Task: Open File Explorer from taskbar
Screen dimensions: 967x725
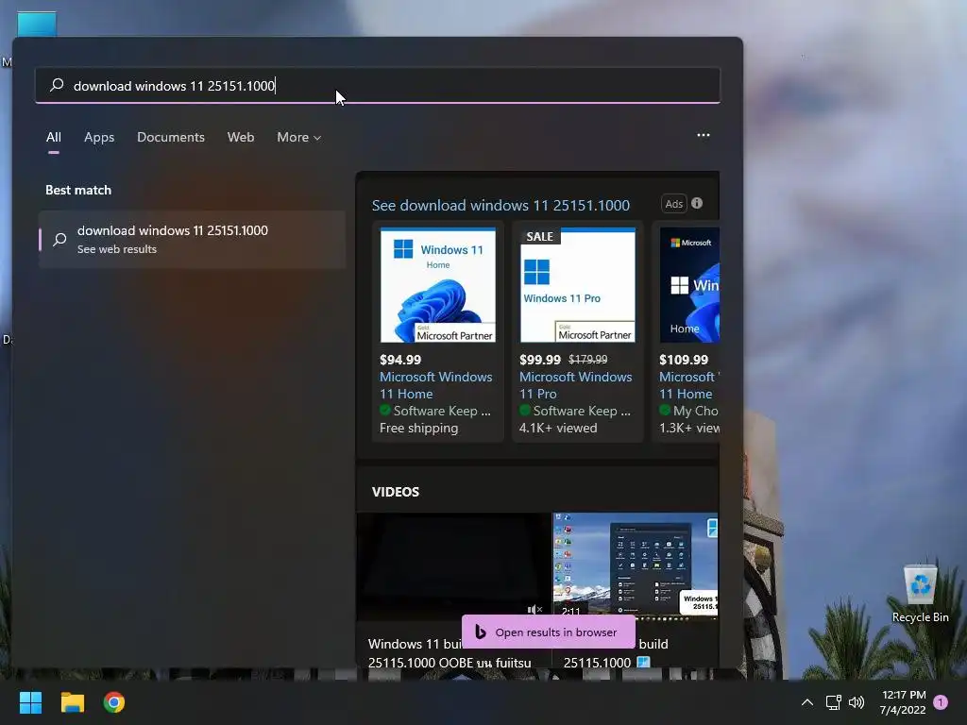Action: coord(72,702)
